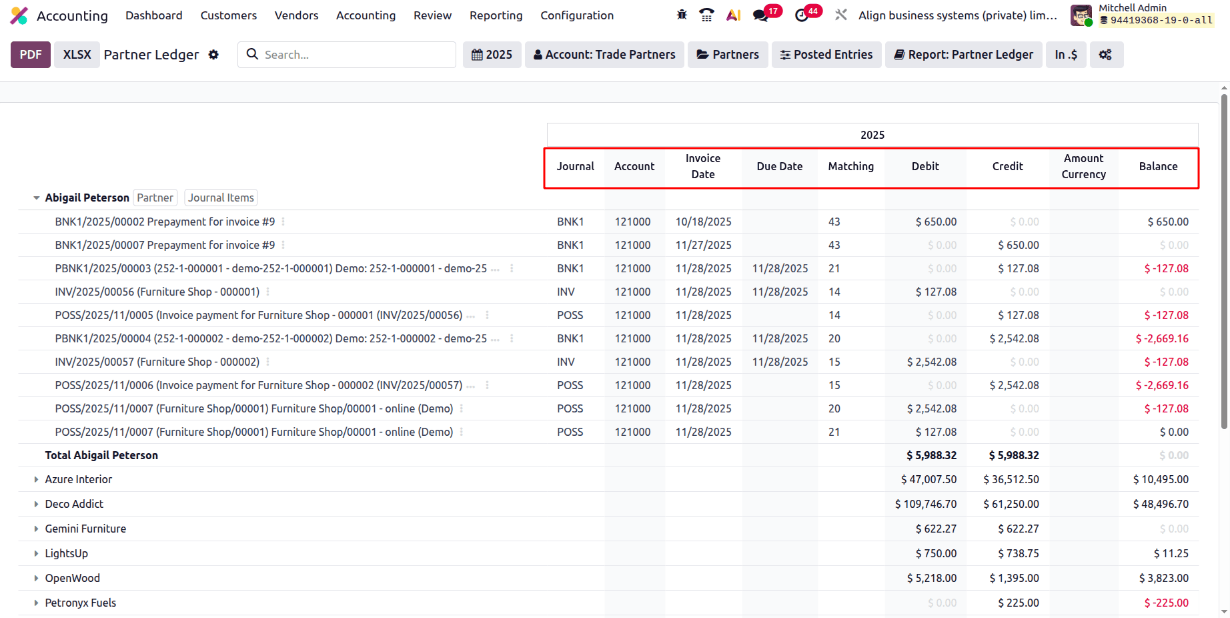Open options for INV/2025/00057 line
Viewport: 1230px width, 618px height.
[x=267, y=362]
